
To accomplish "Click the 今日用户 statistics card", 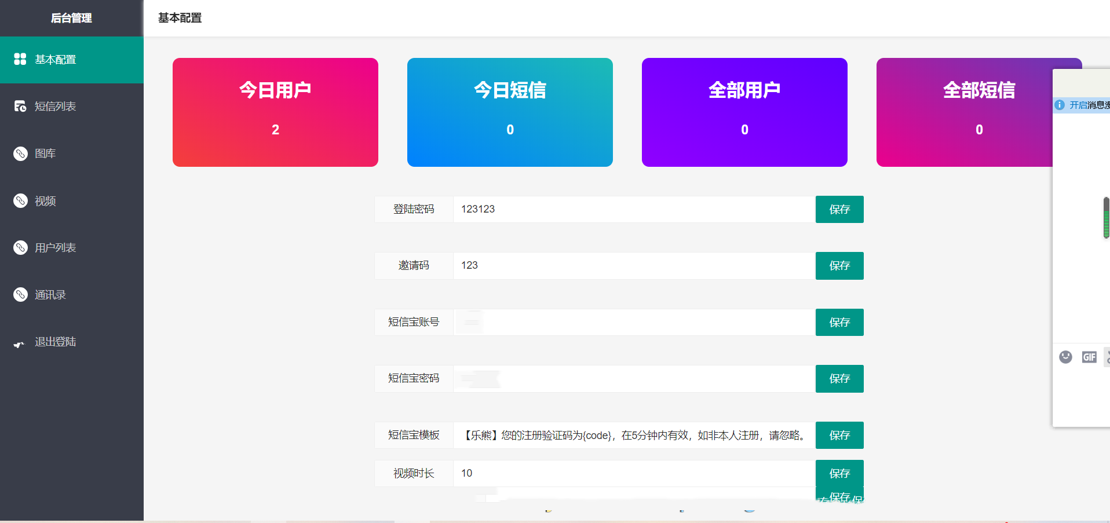I will click(x=275, y=112).
